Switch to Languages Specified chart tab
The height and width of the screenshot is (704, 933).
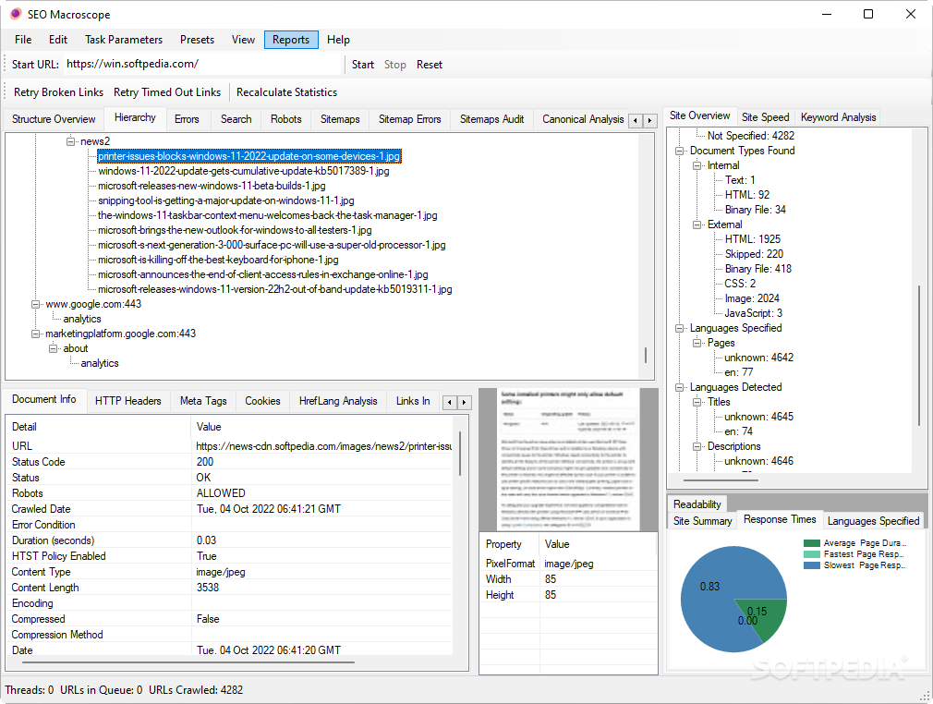coord(874,521)
